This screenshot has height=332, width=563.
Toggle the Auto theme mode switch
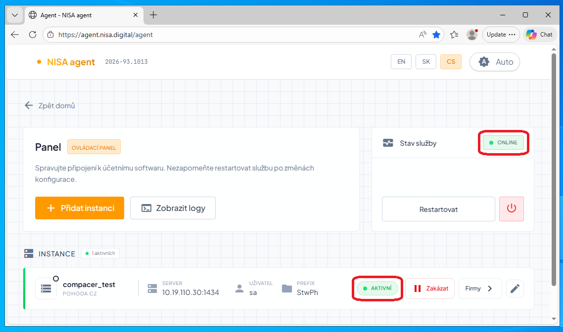pos(494,62)
